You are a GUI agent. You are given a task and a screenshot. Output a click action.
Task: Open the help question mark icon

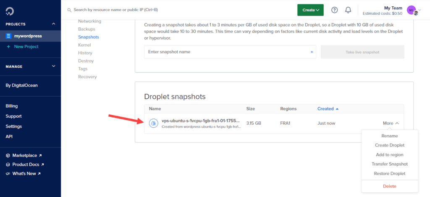[x=334, y=10]
